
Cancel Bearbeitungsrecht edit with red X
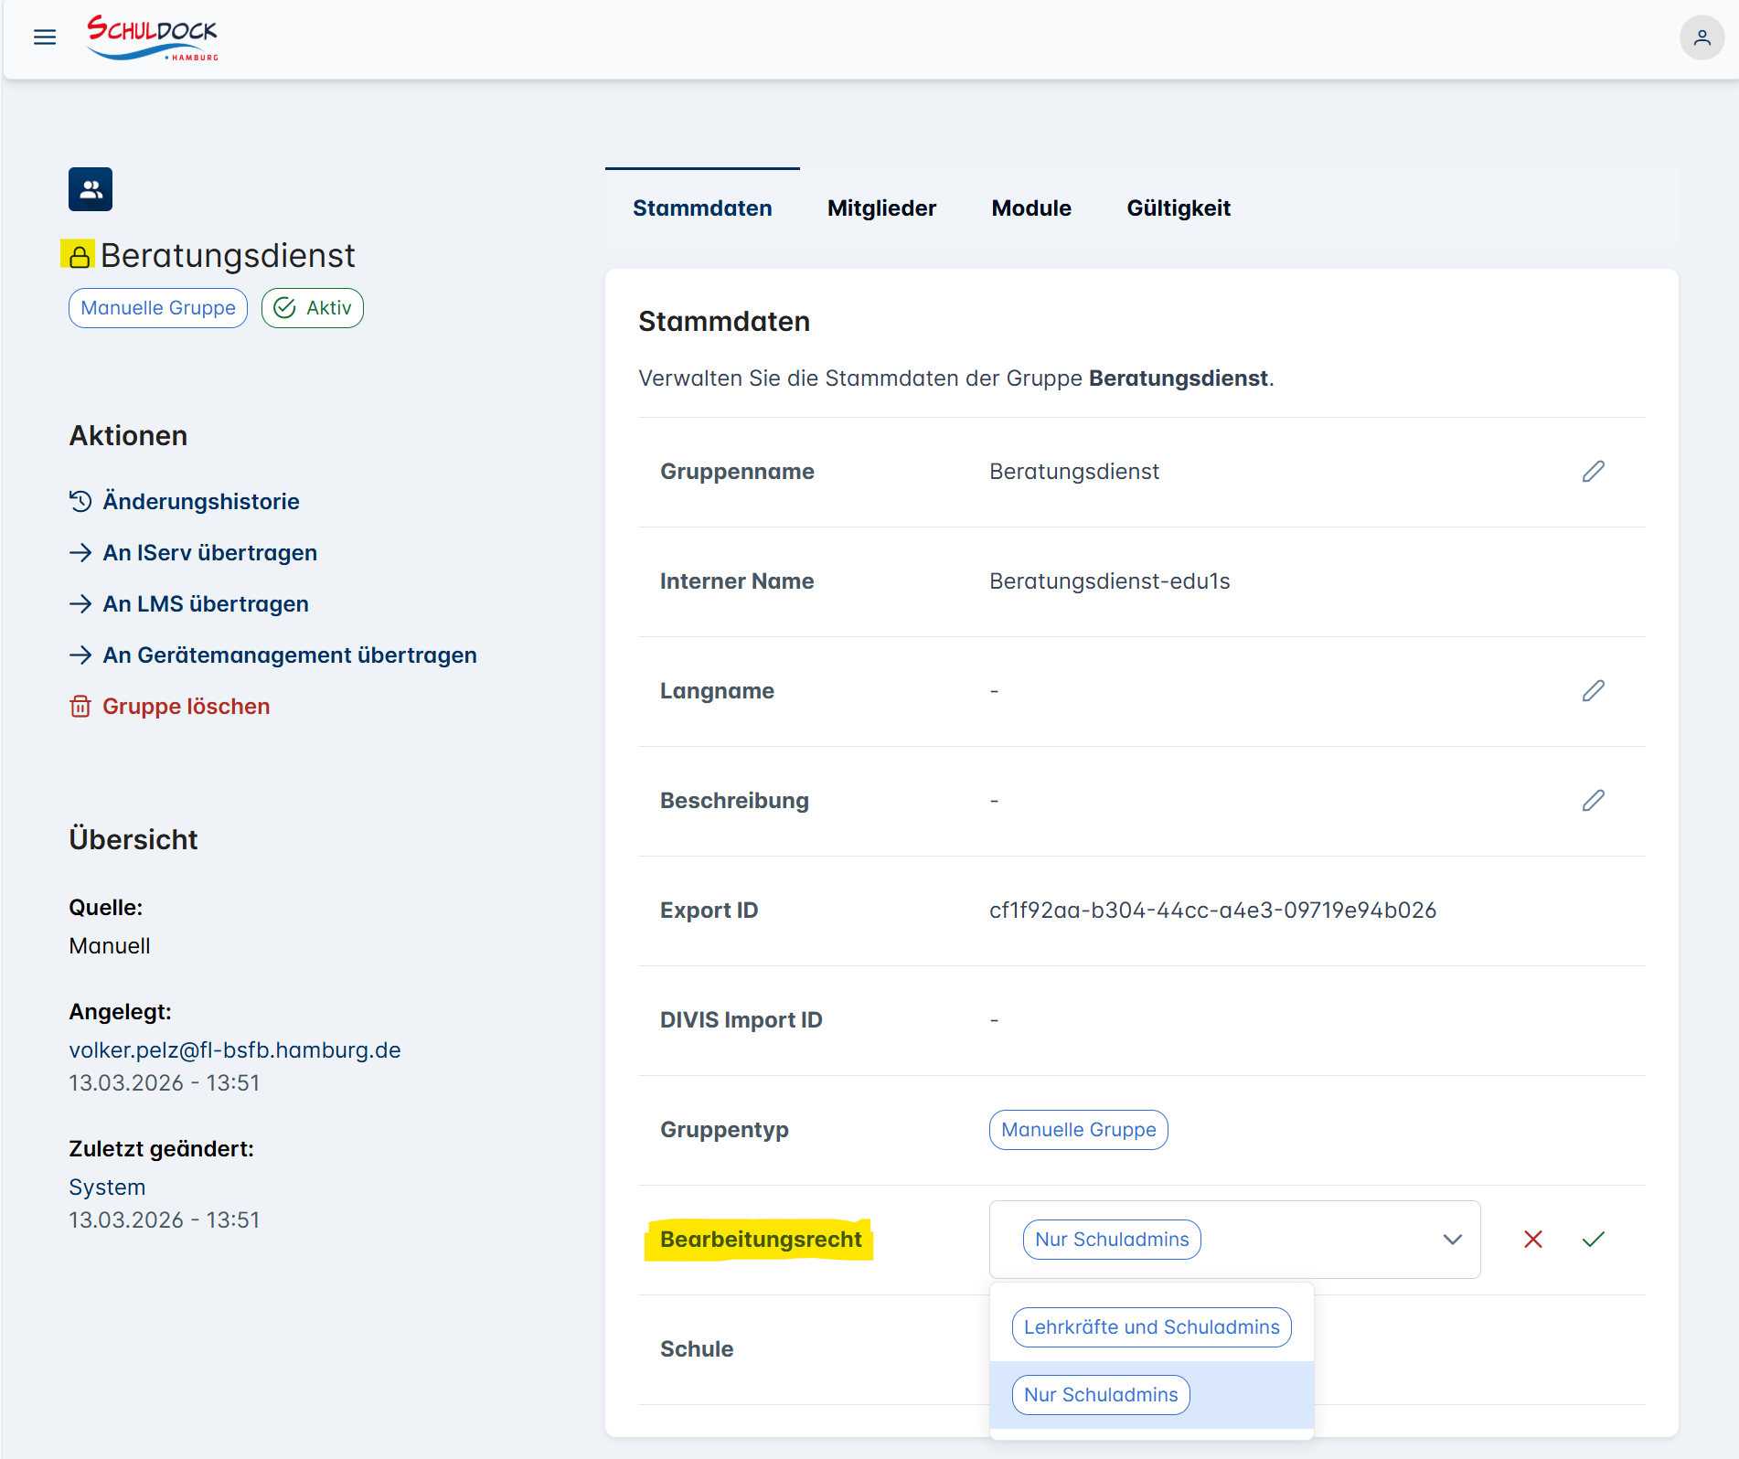tap(1532, 1240)
